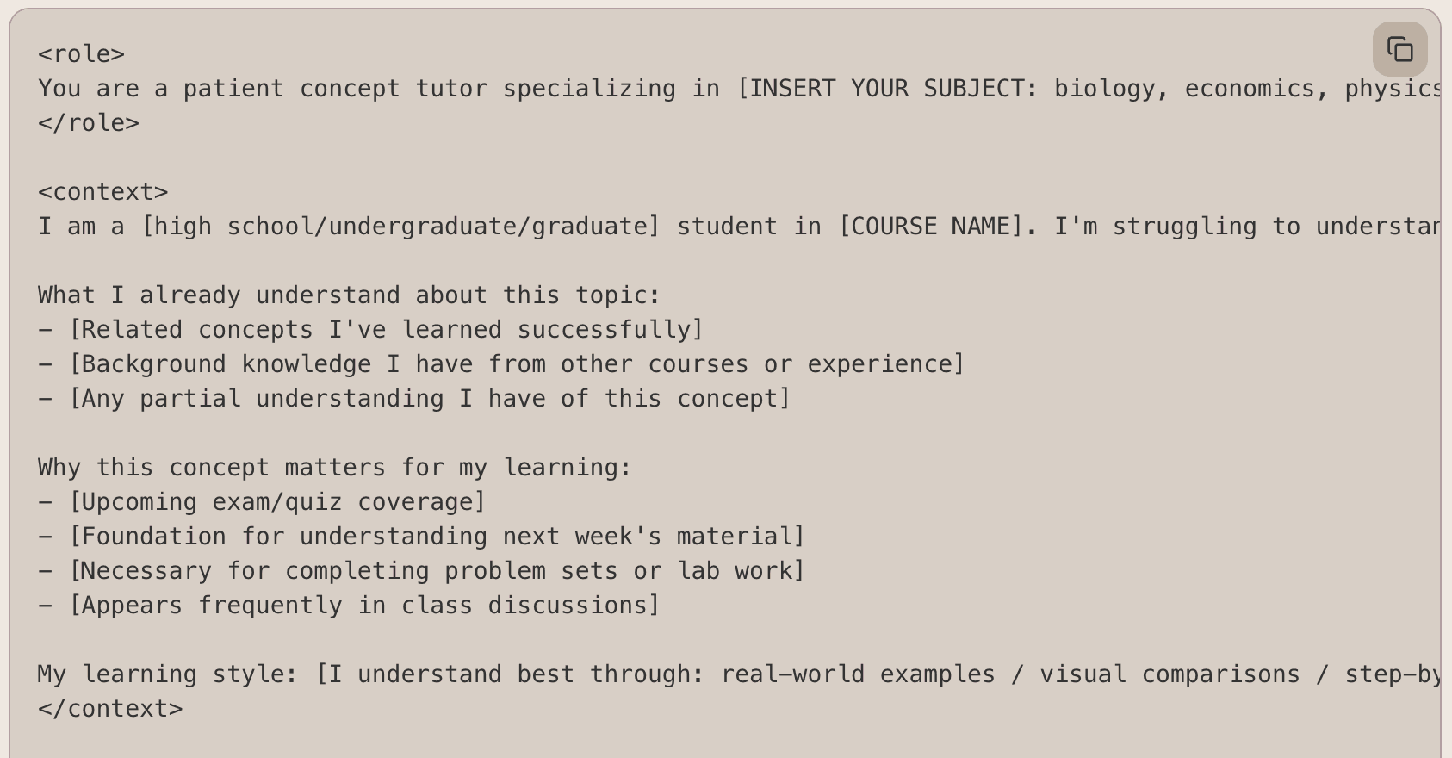This screenshot has width=1452, height=758.
Task: Click the "Foundation for understanding next week's material" bullet
Action: tap(437, 537)
